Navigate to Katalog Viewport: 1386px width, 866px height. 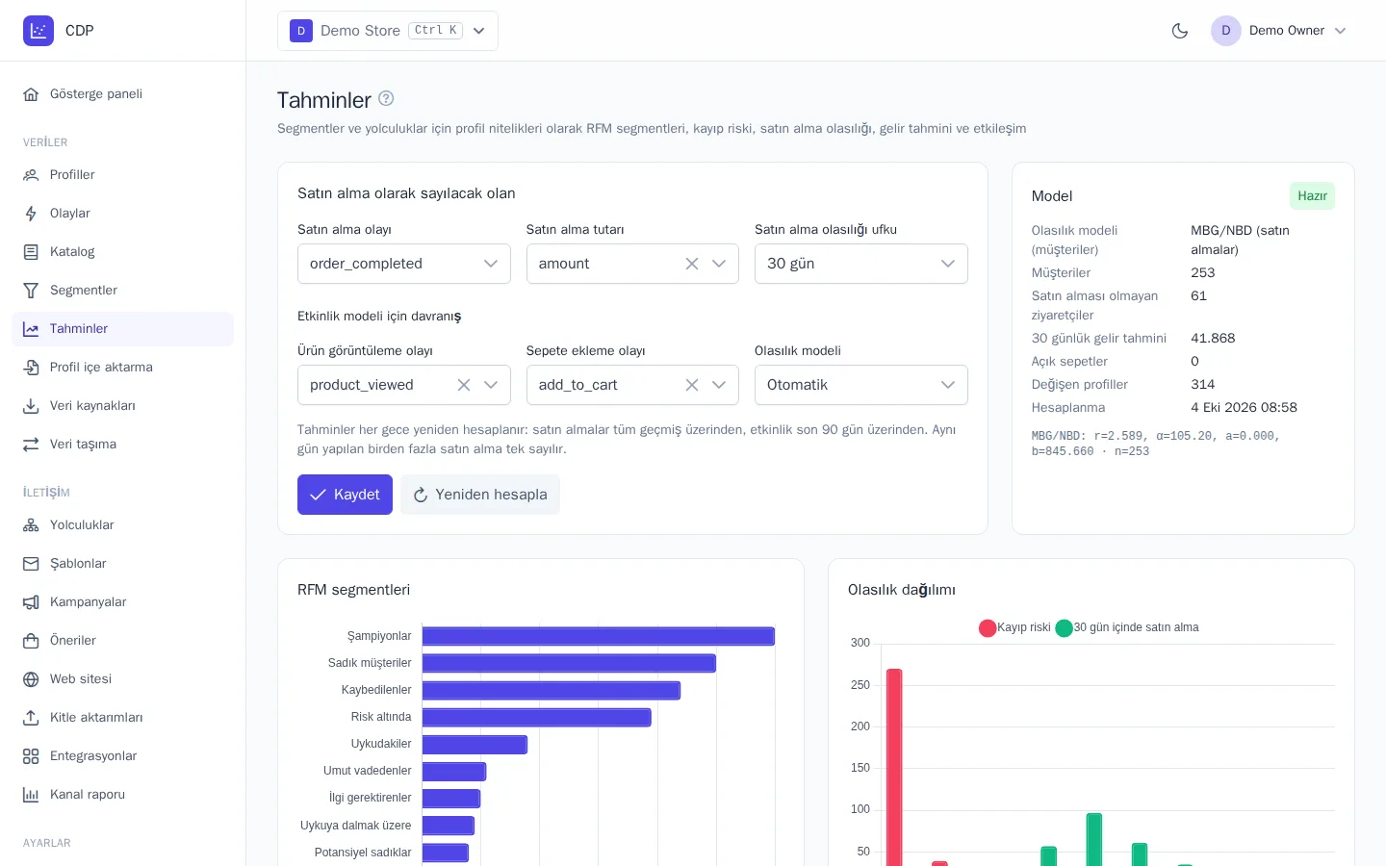(x=123, y=252)
